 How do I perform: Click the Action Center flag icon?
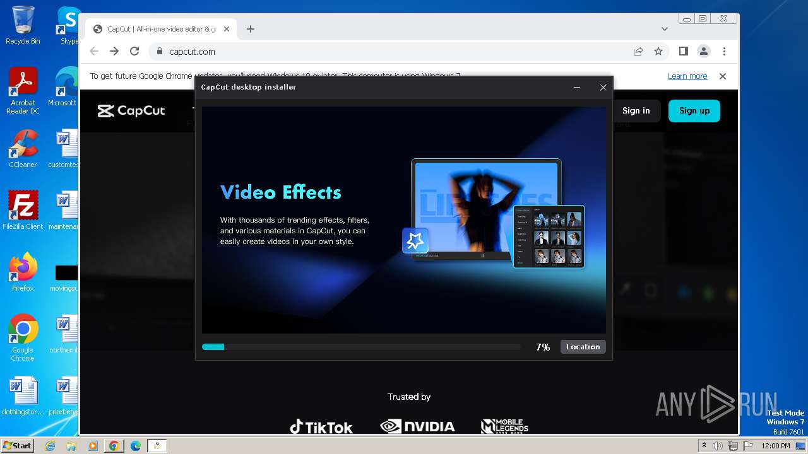747,446
